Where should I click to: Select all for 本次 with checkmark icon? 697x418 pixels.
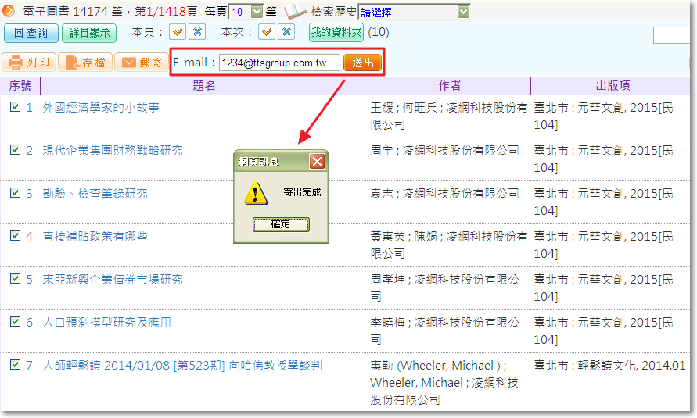(x=267, y=32)
